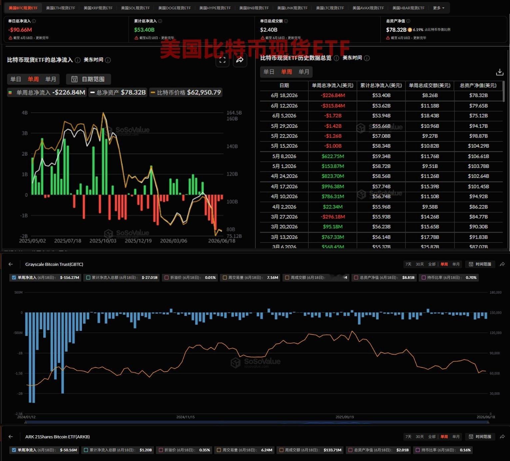Click warning icon under $53.40B value
Screen dimensions: 510x461
(x=136, y=38)
